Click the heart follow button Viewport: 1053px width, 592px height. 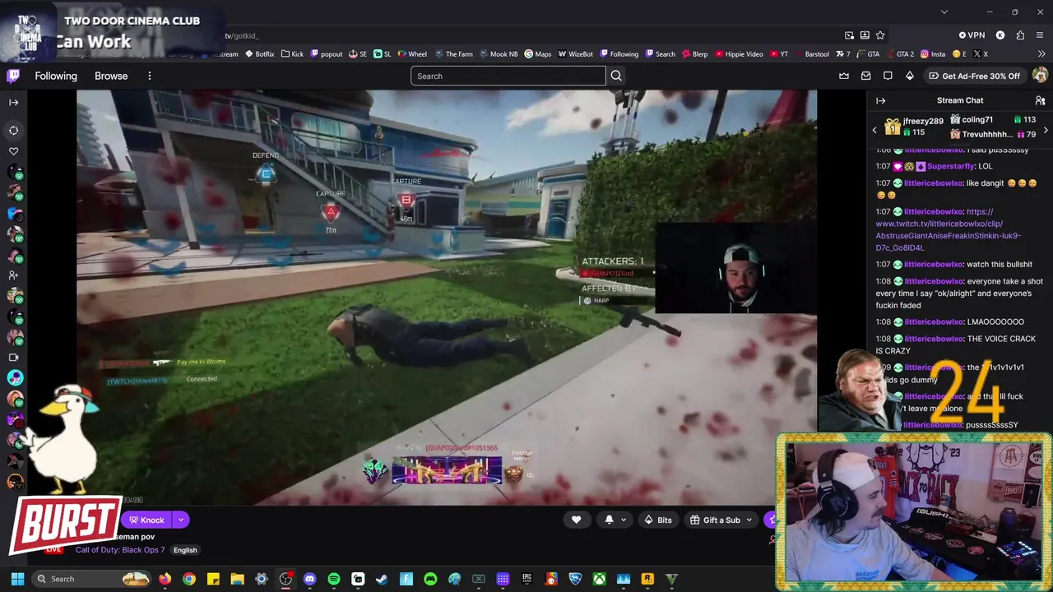coord(576,520)
